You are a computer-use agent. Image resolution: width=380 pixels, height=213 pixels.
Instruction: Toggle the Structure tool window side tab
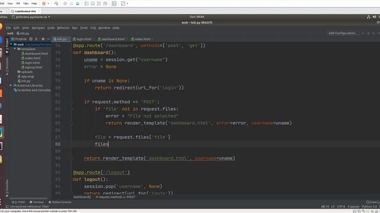pyautogui.click(x=7, y=66)
